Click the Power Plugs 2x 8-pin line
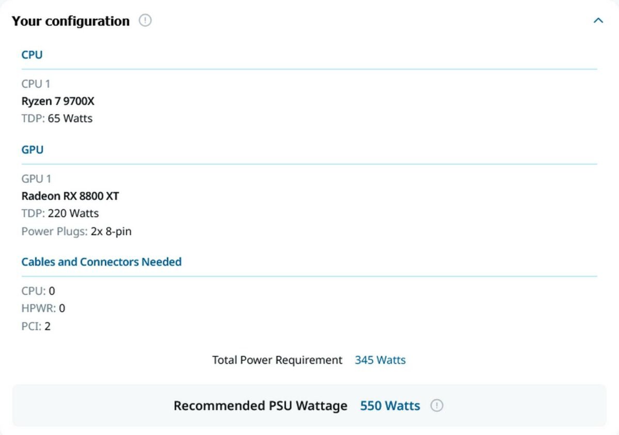Image resolution: width=619 pixels, height=435 pixels. point(76,231)
